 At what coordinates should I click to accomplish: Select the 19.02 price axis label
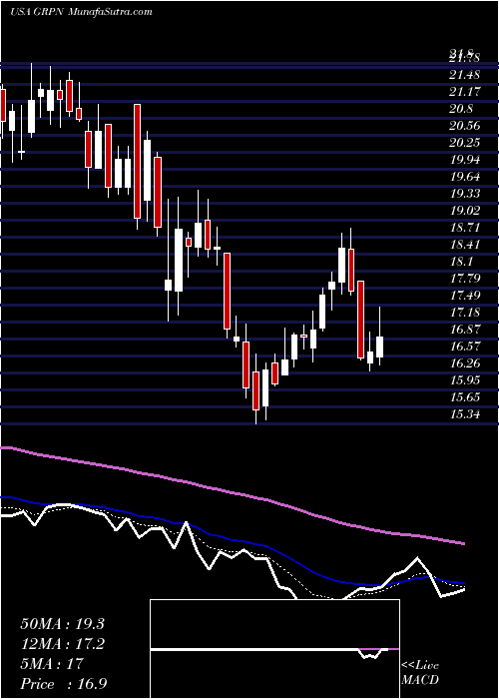coord(465,211)
